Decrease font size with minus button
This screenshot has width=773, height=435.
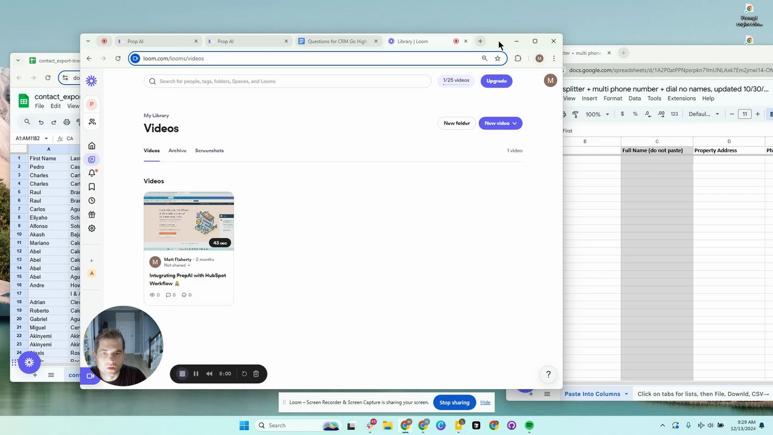tap(732, 114)
